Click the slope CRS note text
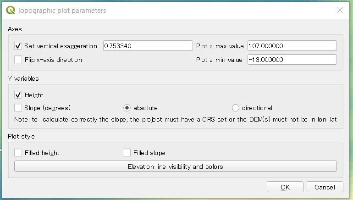The height and width of the screenshot is (200, 353). click(176, 119)
